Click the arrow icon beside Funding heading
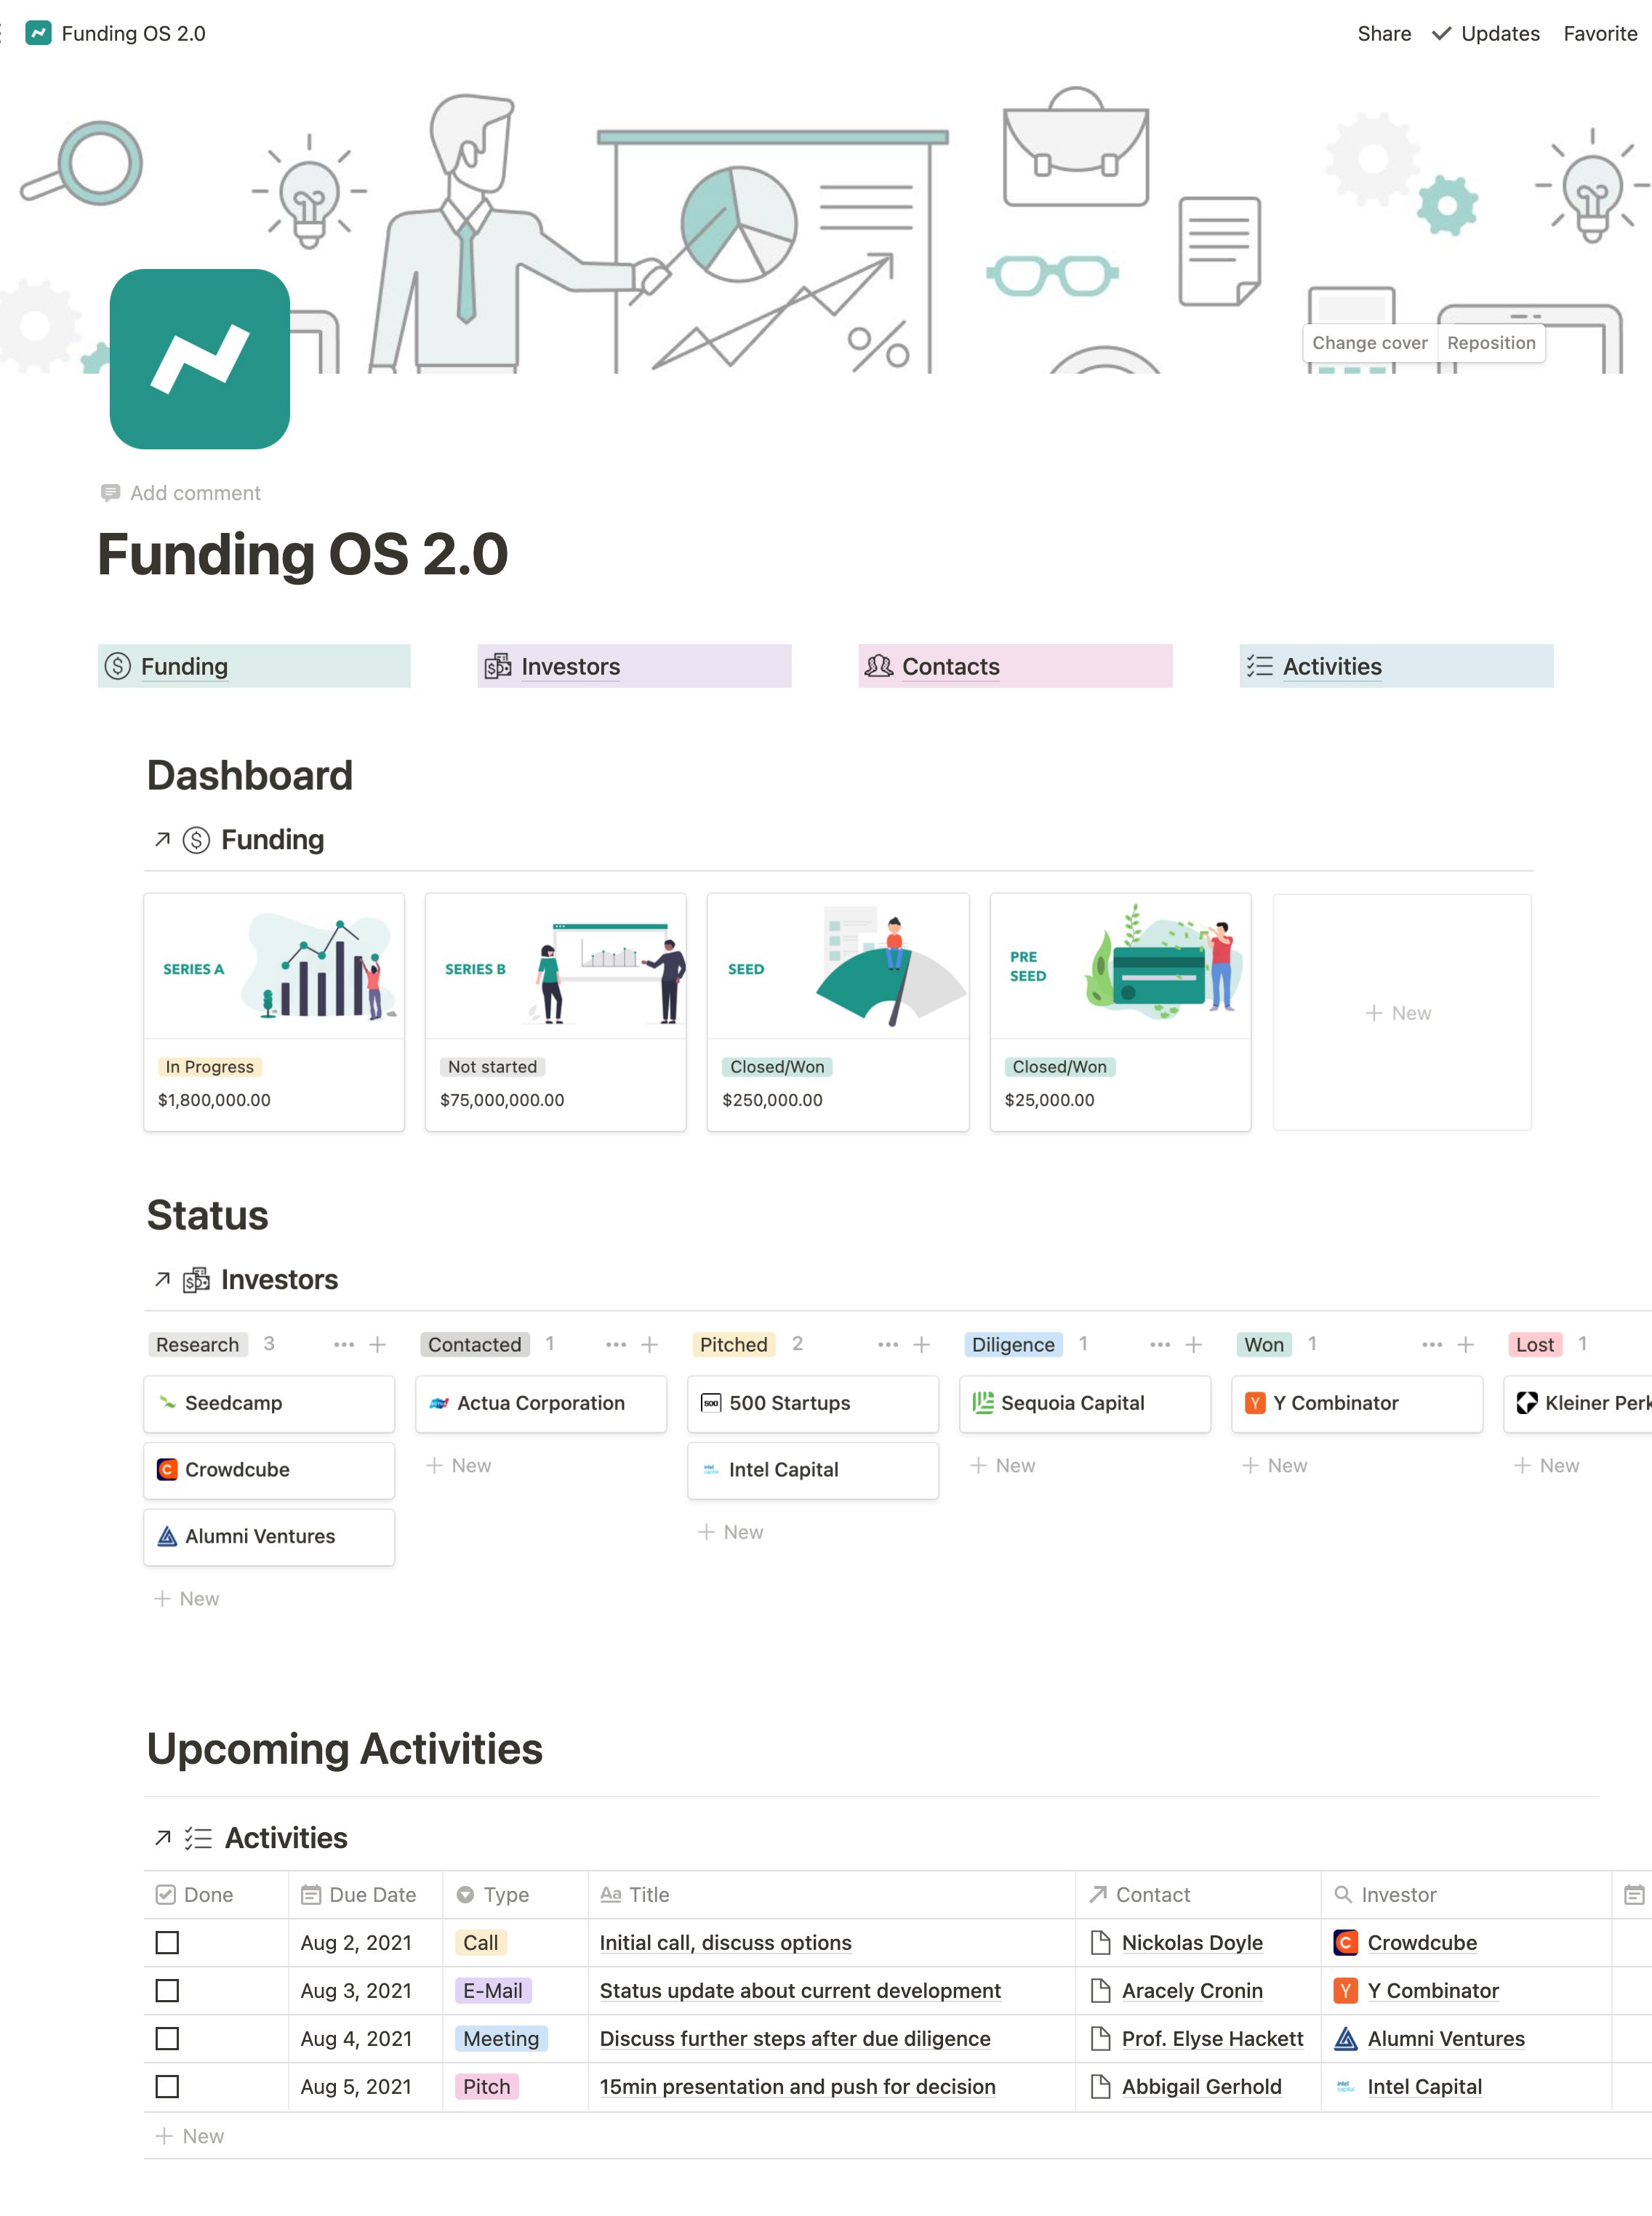This screenshot has width=1652, height=2216. [x=162, y=839]
